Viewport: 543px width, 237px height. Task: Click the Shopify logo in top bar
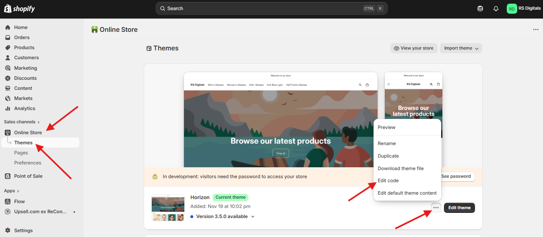20,8
